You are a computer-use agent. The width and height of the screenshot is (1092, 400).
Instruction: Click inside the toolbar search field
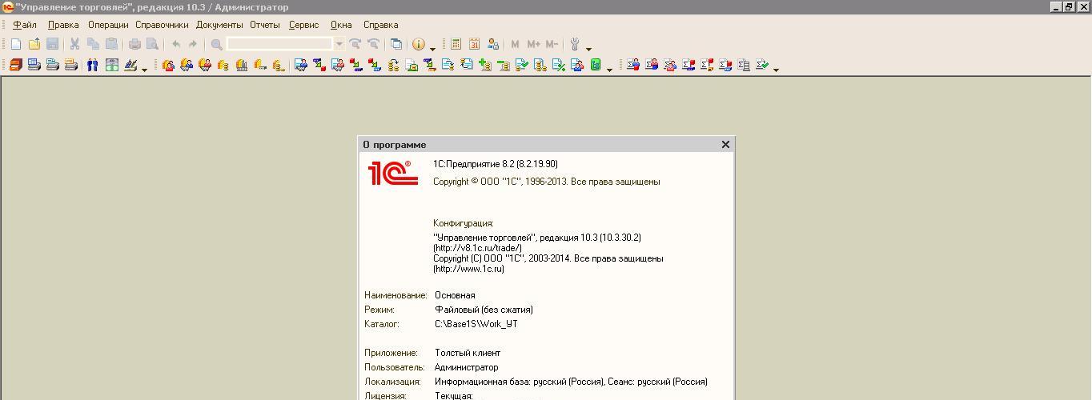[x=279, y=44]
